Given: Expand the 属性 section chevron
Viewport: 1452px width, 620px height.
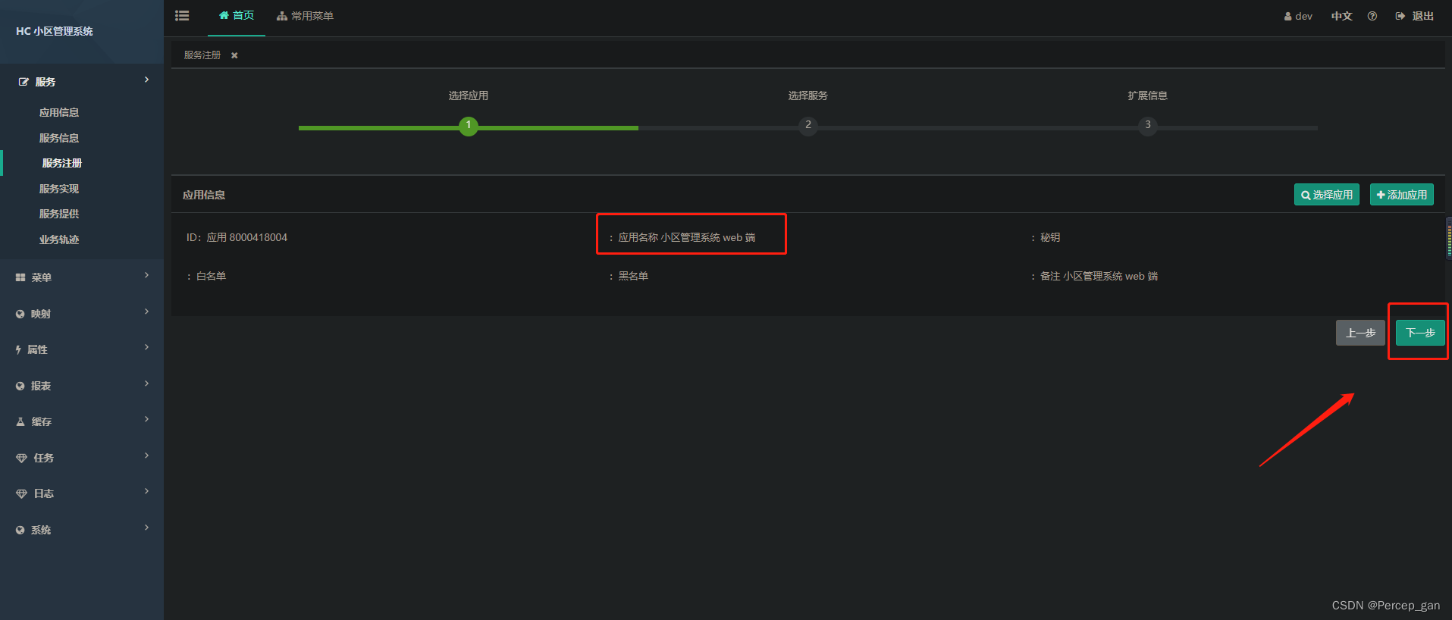Looking at the screenshot, I should (x=146, y=347).
